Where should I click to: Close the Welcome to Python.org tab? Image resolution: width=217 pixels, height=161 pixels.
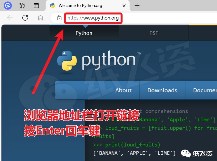[x=124, y=6]
